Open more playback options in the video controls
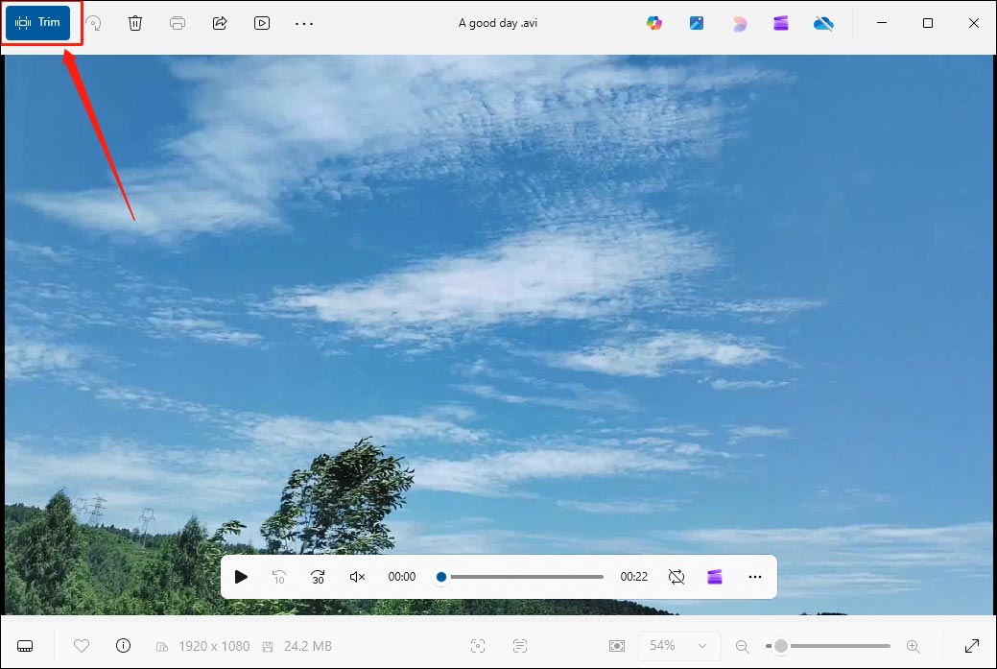This screenshot has width=997, height=669. (755, 577)
